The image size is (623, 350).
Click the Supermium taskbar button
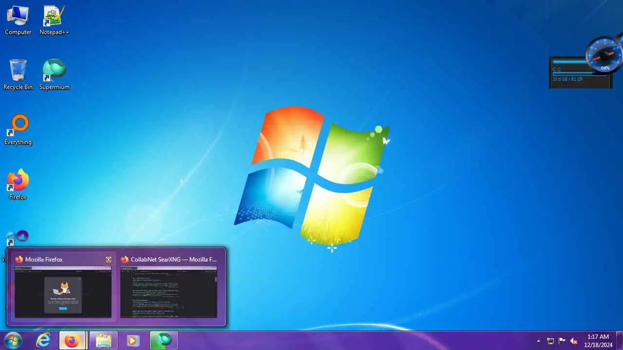164,340
